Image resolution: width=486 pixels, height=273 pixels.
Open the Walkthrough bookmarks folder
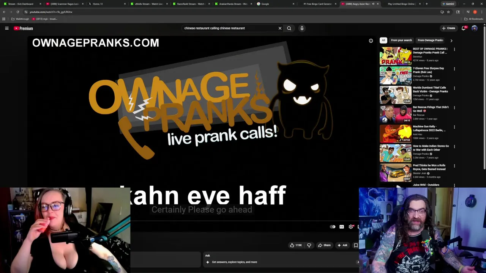20,19
